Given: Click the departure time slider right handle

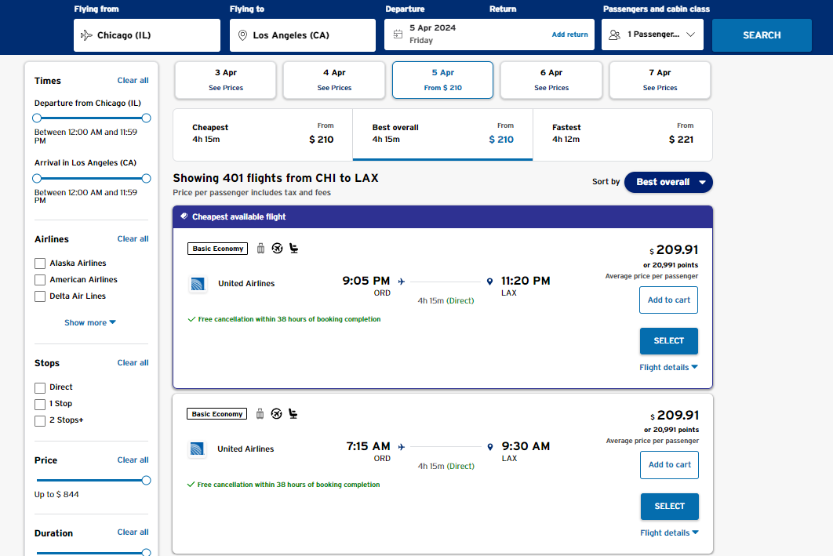Looking at the screenshot, I should pos(146,118).
